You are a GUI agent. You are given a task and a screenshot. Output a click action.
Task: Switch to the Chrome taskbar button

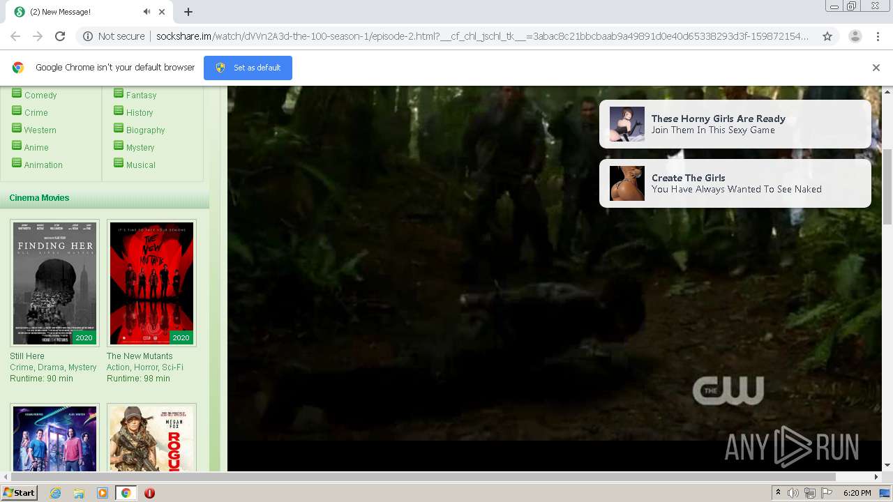126,493
